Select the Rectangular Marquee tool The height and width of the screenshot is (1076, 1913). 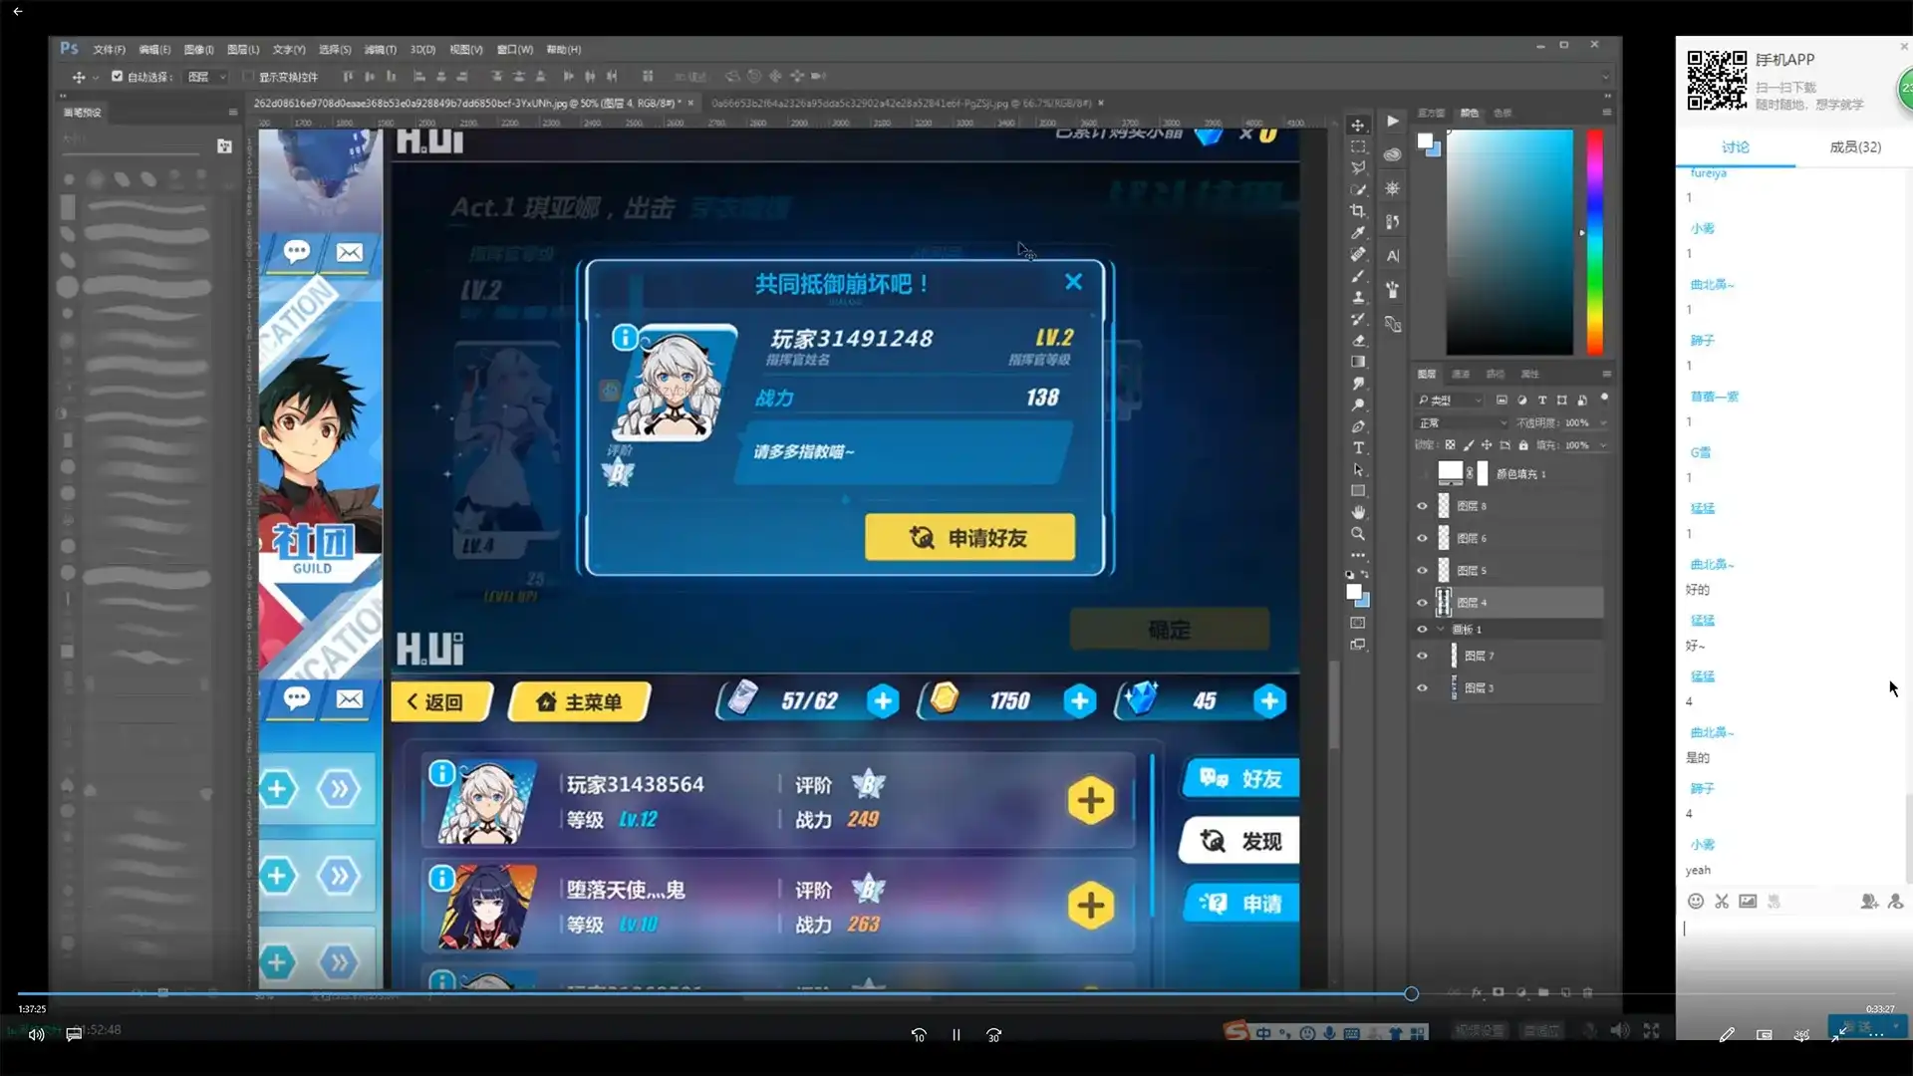point(1357,146)
